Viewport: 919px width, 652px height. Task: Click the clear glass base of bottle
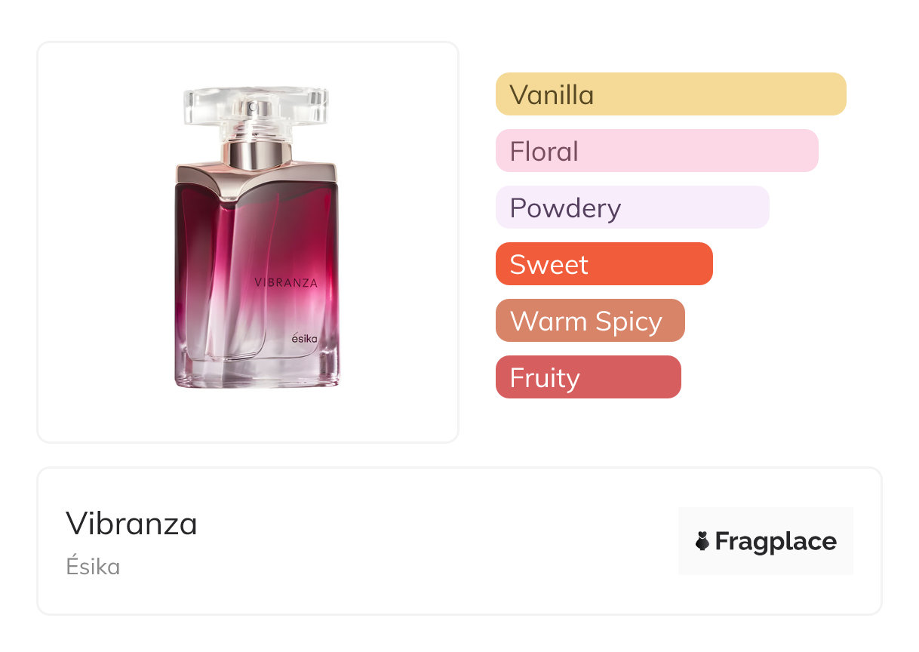257,374
